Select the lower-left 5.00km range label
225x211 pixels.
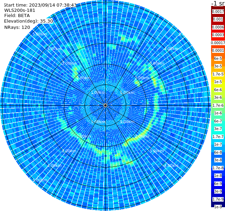click(40, 180)
